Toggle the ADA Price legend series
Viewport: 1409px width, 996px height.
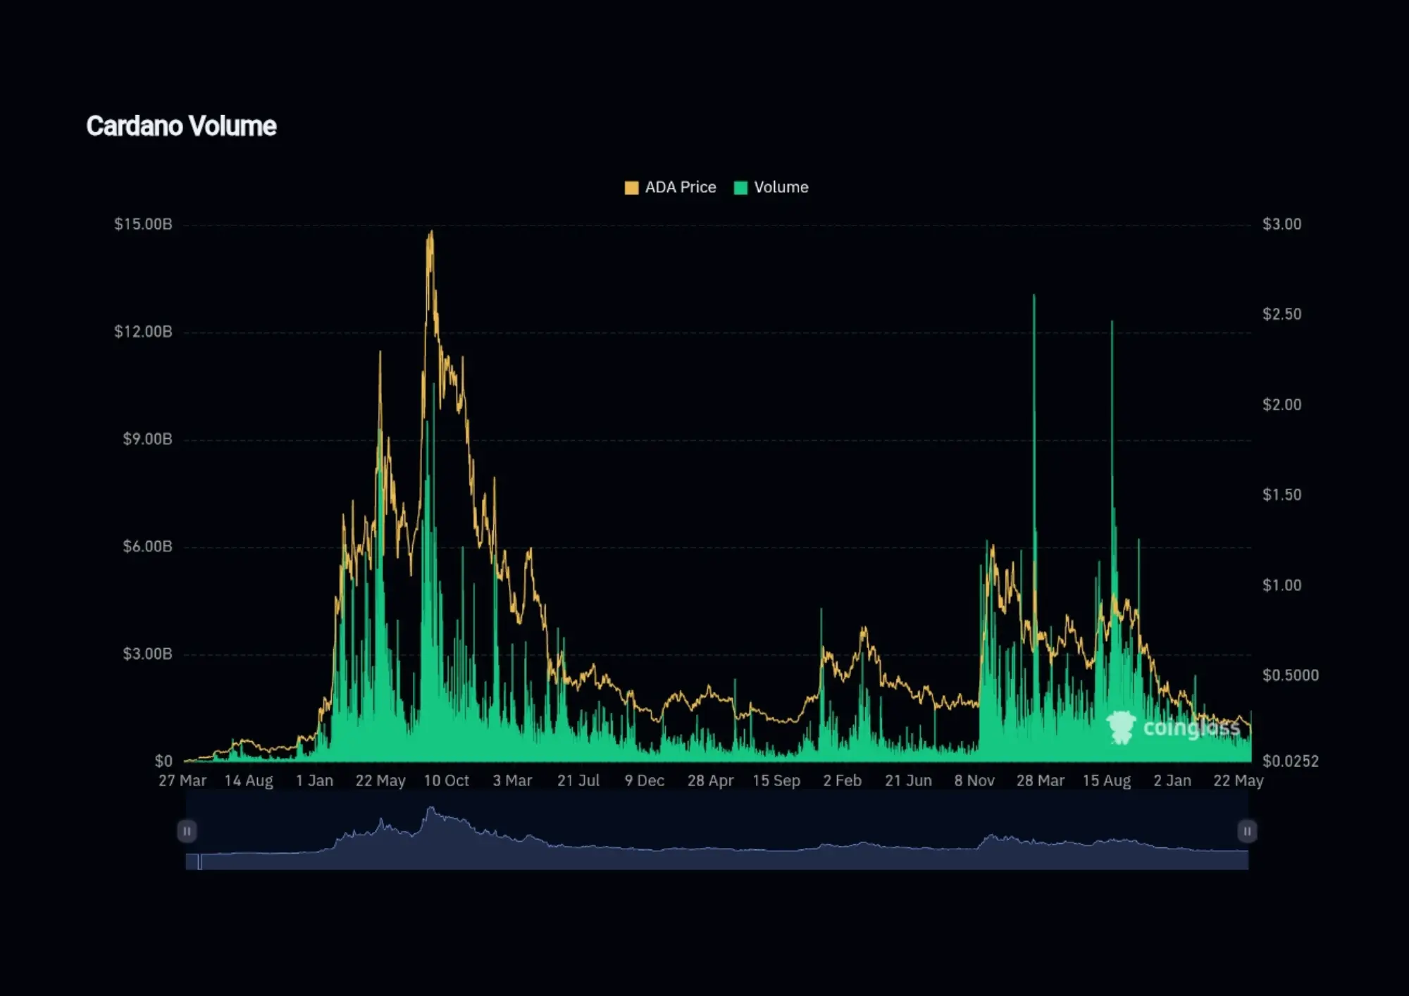pos(670,187)
